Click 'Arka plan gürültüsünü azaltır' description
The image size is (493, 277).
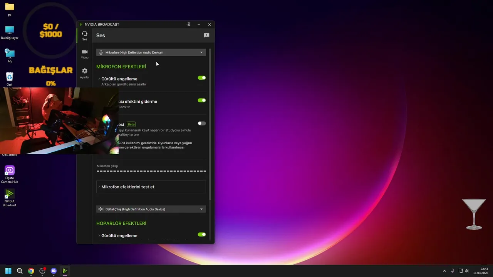[124, 84]
